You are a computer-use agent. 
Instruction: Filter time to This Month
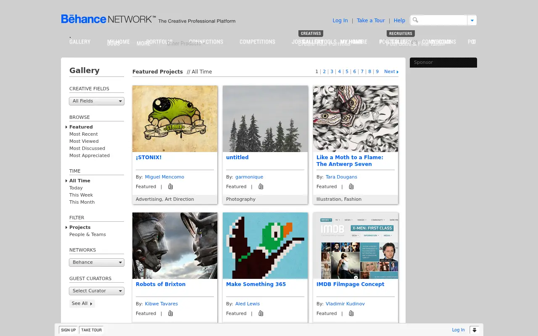pyautogui.click(x=82, y=202)
